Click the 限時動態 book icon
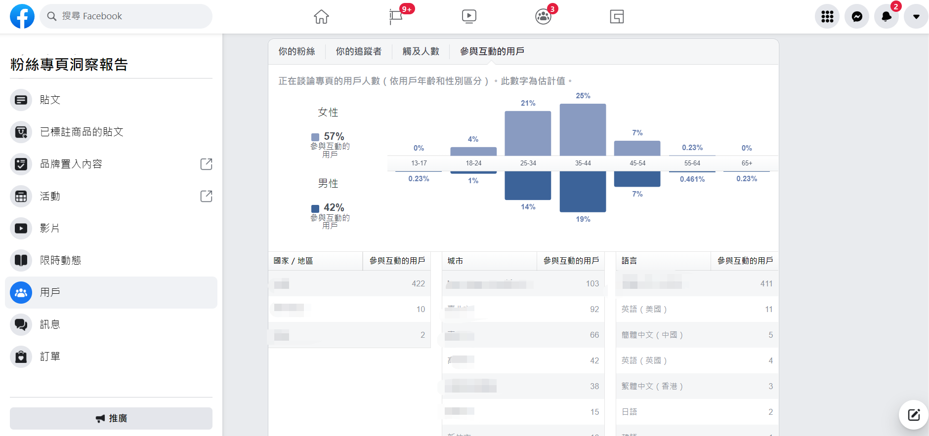Image resolution: width=929 pixels, height=436 pixels. point(21,260)
